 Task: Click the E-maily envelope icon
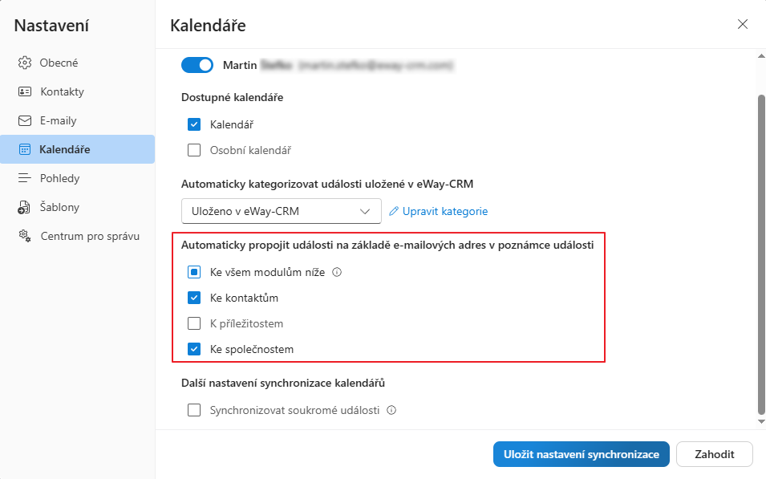(x=26, y=120)
